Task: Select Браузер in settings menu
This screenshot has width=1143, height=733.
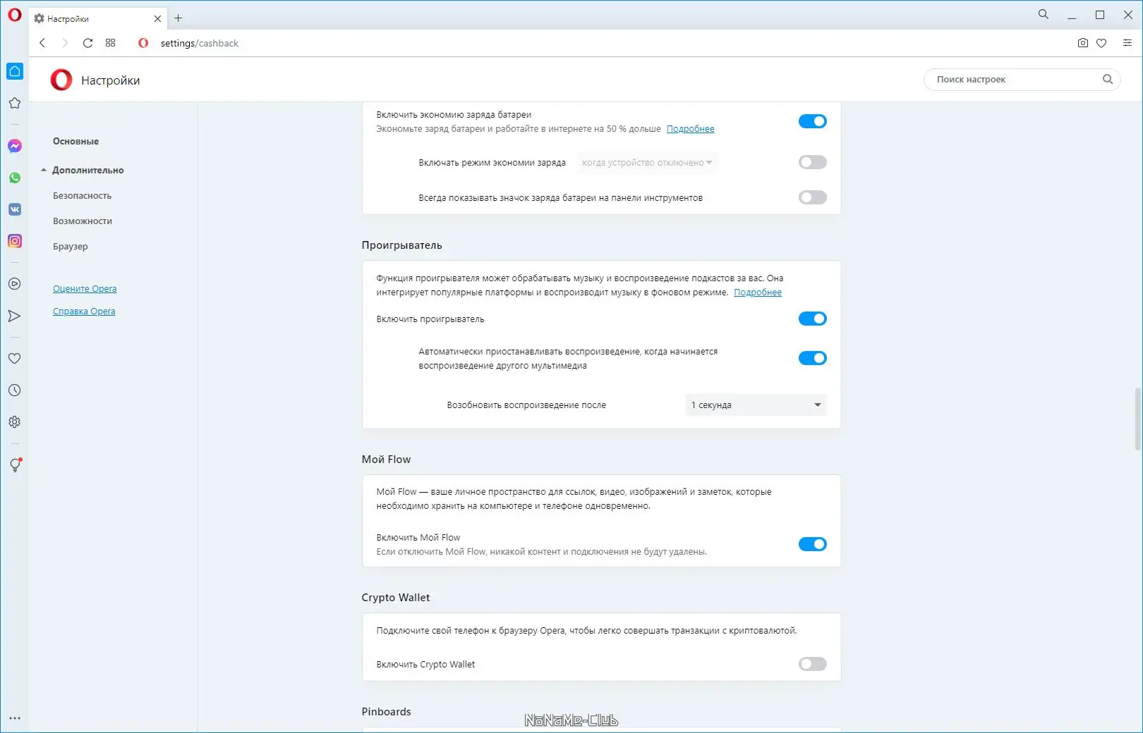Action: (x=71, y=246)
